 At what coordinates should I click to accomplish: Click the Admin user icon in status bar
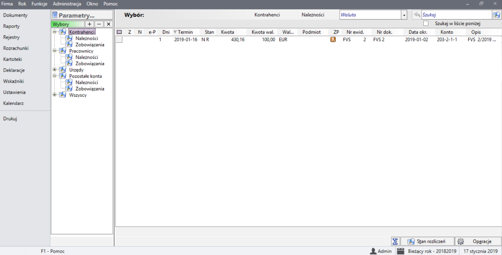pos(373,251)
